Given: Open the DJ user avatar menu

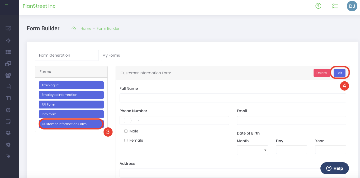Looking at the screenshot, I should (352, 6).
